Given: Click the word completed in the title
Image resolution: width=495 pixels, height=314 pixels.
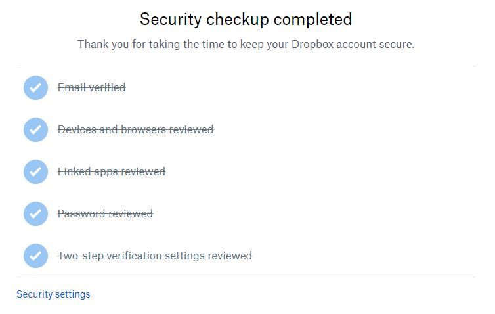Looking at the screenshot, I should (313, 20).
